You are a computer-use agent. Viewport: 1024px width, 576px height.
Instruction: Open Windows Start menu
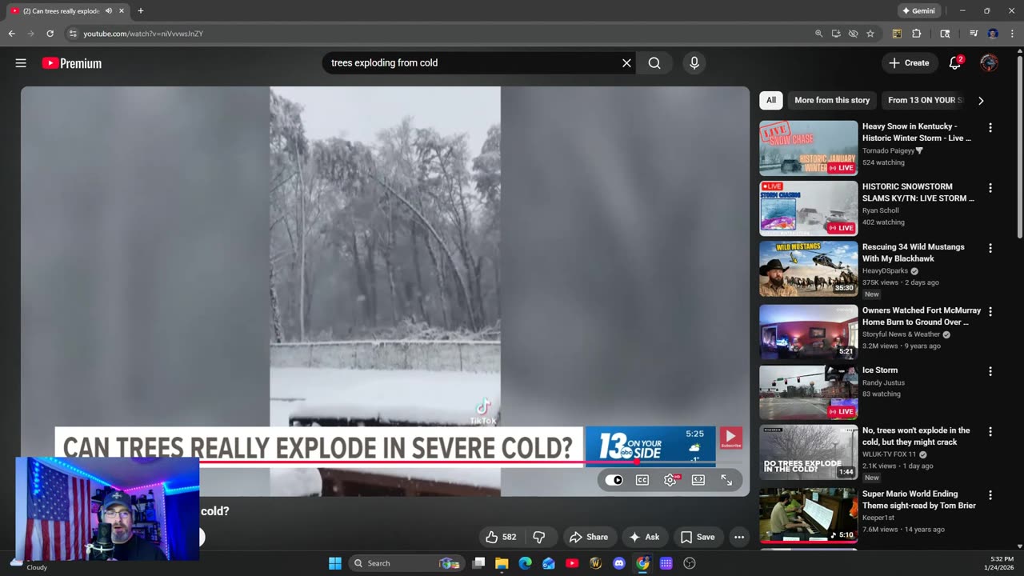click(335, 563)
